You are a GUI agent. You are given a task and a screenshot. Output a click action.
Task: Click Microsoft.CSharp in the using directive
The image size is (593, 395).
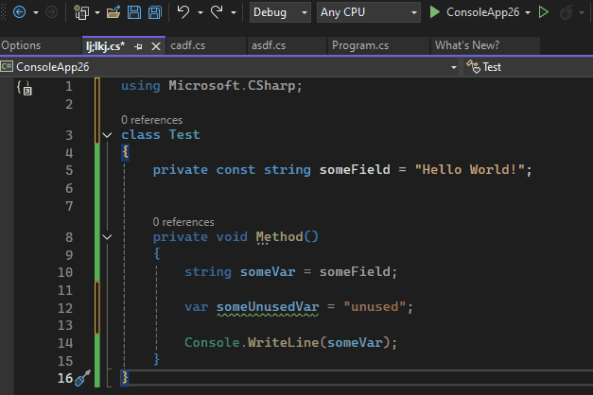232,86
